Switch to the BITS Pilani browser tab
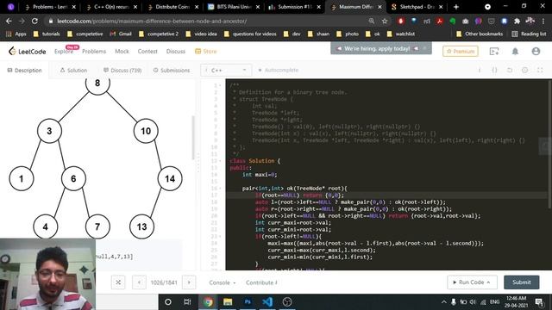The image size is (552, 310). [x=234, y=7]
